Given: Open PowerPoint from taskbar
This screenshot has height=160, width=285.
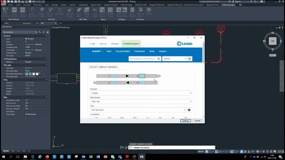Looking at the screenshot, I should 105,157.
